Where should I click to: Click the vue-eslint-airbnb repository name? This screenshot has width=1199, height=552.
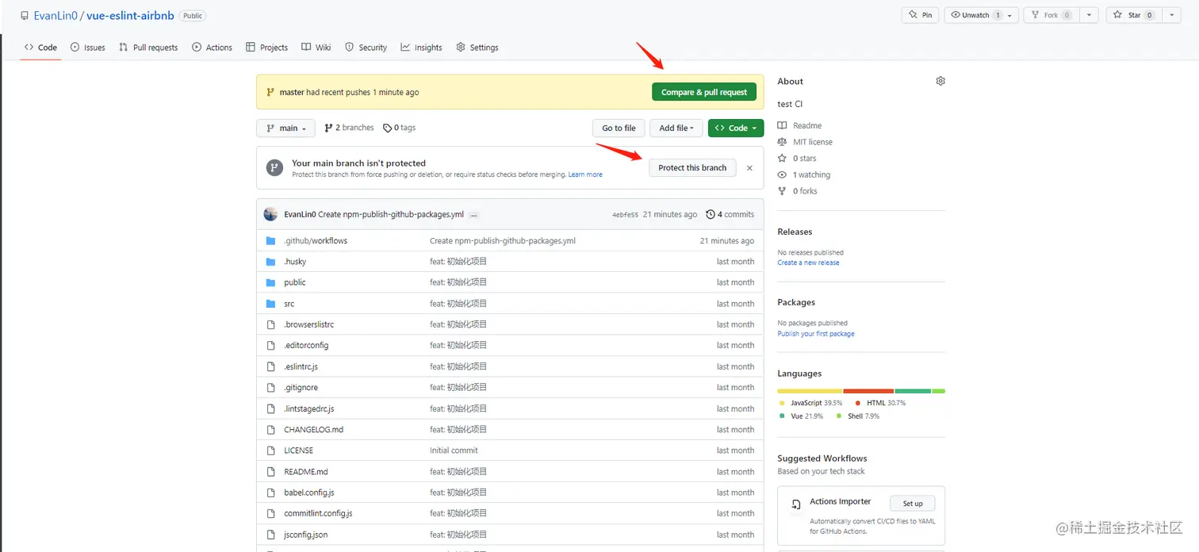pyautogui.click(x=130, y=16)
